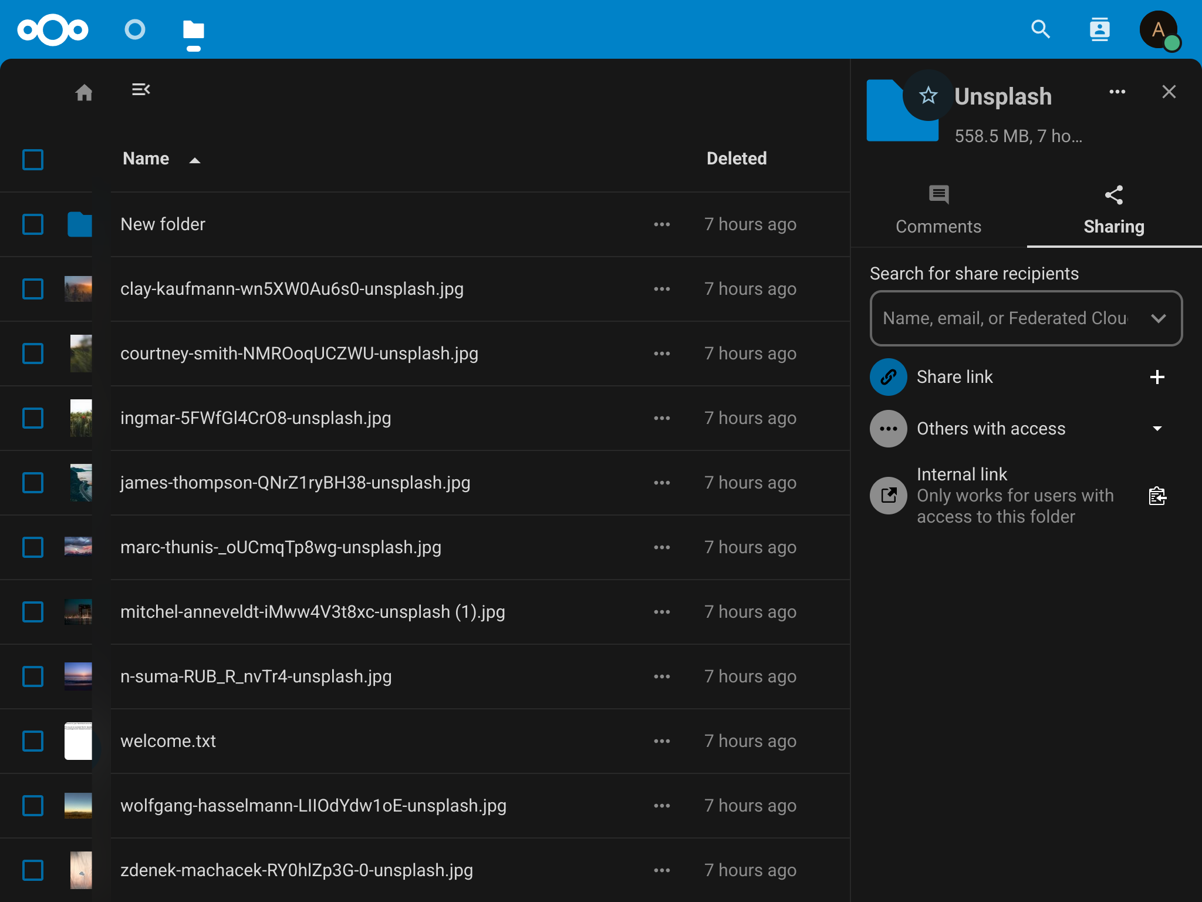1202x902 pixels.
Task: Open user avatar account menu
Action: [x=1158, y=29]
